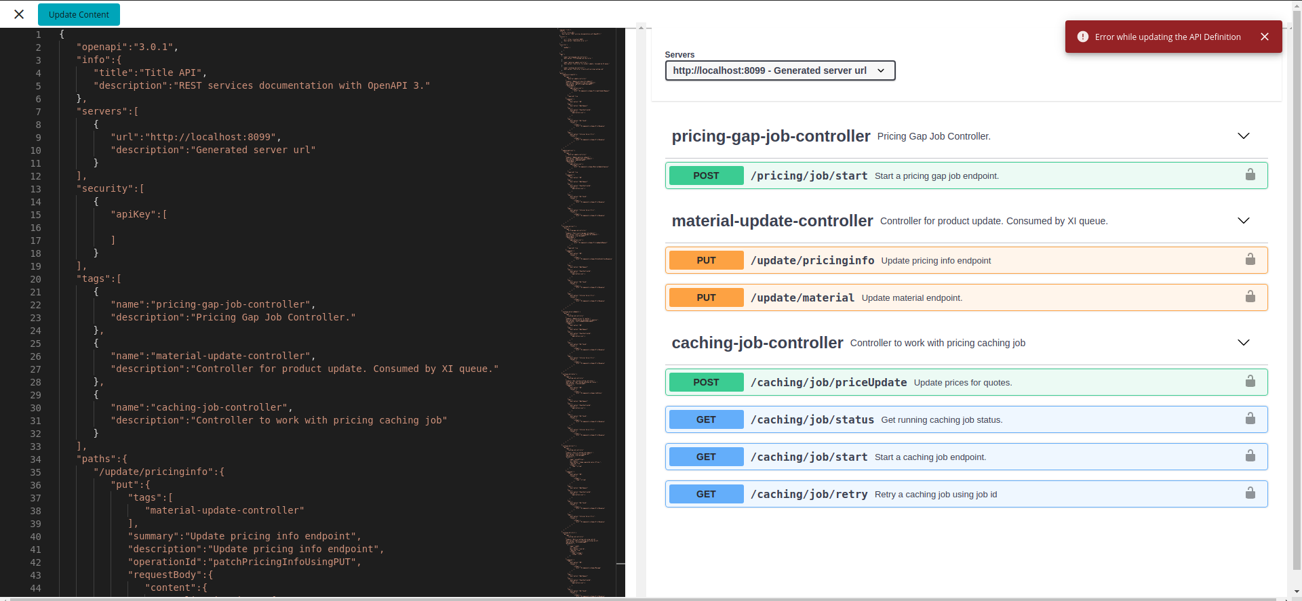Open the caching-job-controller tag link
This screenshot has height=601, width=1302.
tap(757, 343)
